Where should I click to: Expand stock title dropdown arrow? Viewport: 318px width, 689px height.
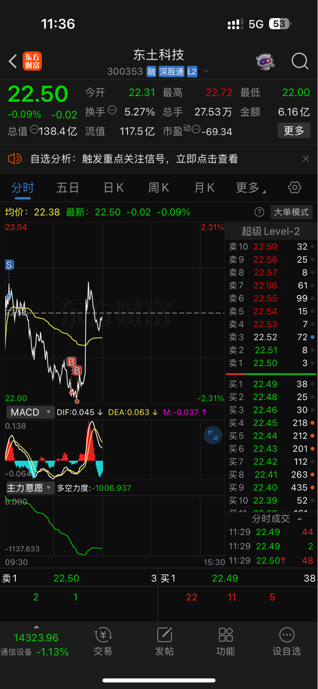206,72
